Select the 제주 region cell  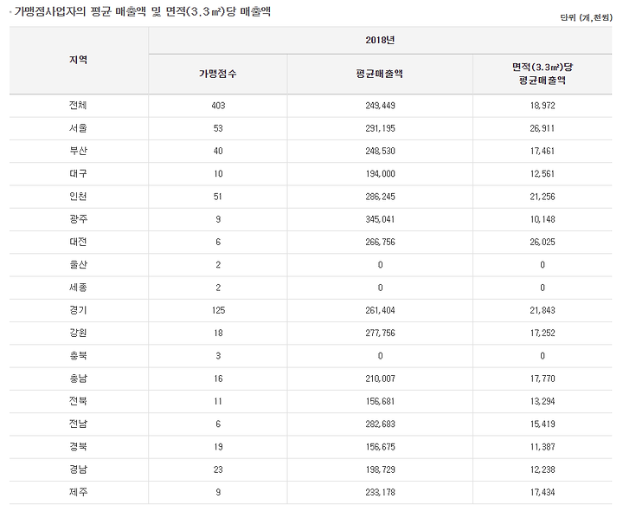(78, 492)
